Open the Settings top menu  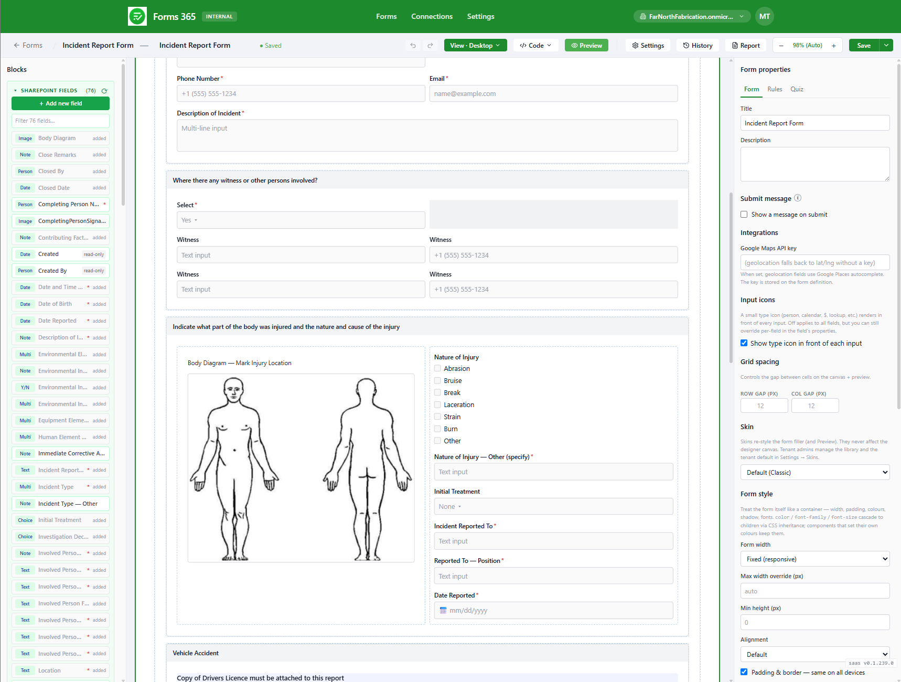480,16
